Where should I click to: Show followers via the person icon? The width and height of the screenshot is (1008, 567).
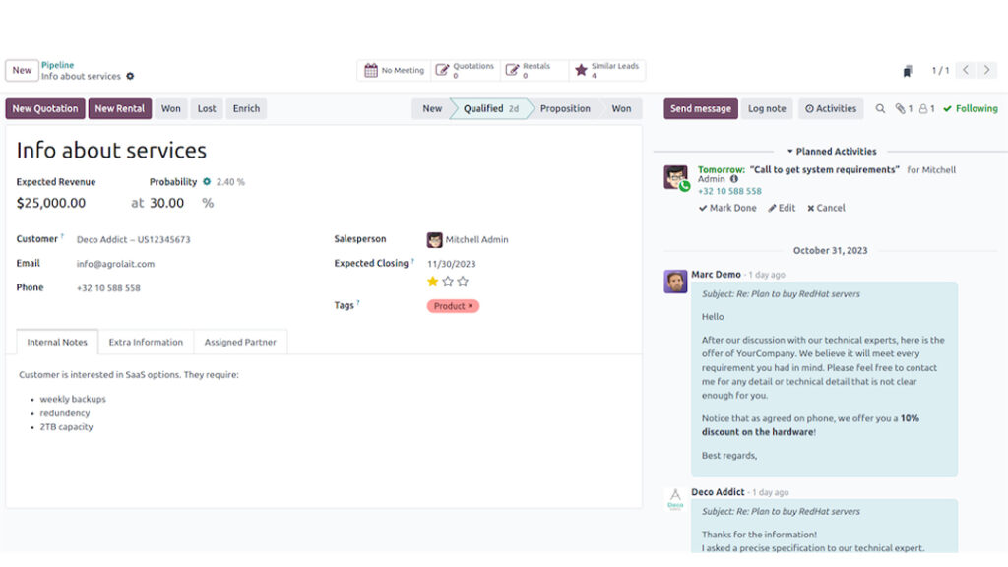926,109
